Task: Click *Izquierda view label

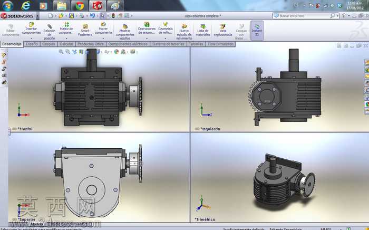Action: (210, 129)
